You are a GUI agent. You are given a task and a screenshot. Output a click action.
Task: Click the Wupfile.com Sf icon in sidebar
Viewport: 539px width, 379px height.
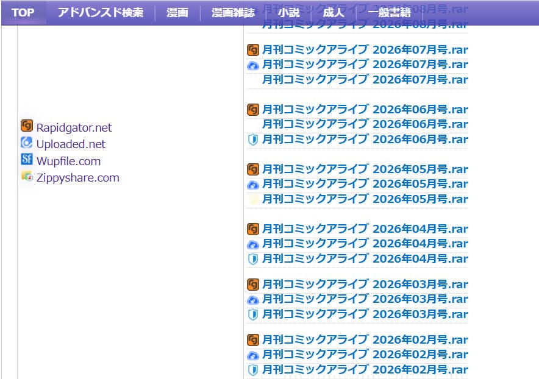(x=26, y=159)
